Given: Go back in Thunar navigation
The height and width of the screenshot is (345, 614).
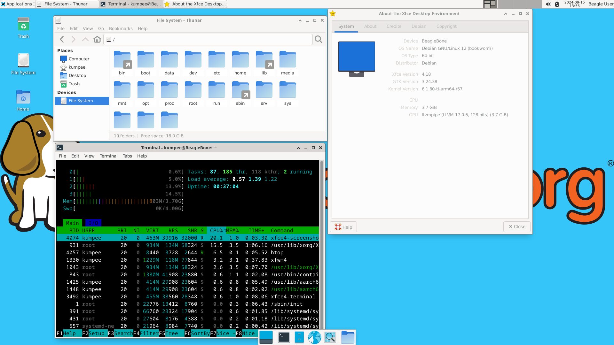Looking at the screenshot, I should [62, 39].
